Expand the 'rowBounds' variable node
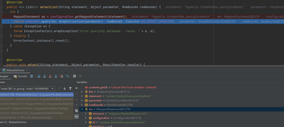The image size is (284, 127). click(x=82, y=105)
